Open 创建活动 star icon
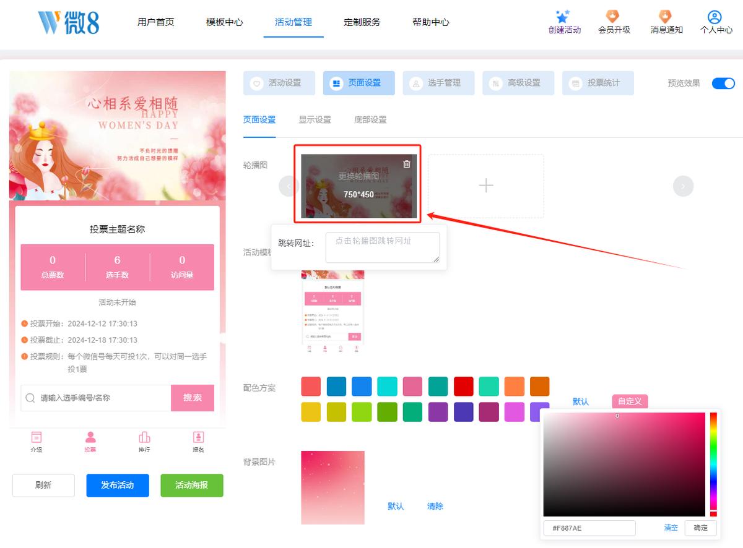Screen dimensions: 743x548 coord(562,17)
